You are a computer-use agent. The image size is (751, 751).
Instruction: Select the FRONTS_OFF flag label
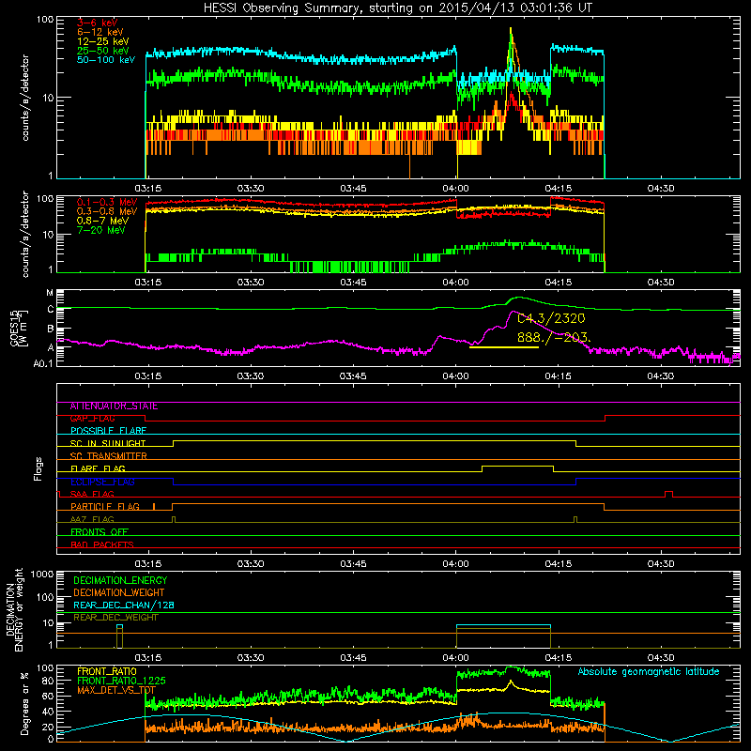100,532
